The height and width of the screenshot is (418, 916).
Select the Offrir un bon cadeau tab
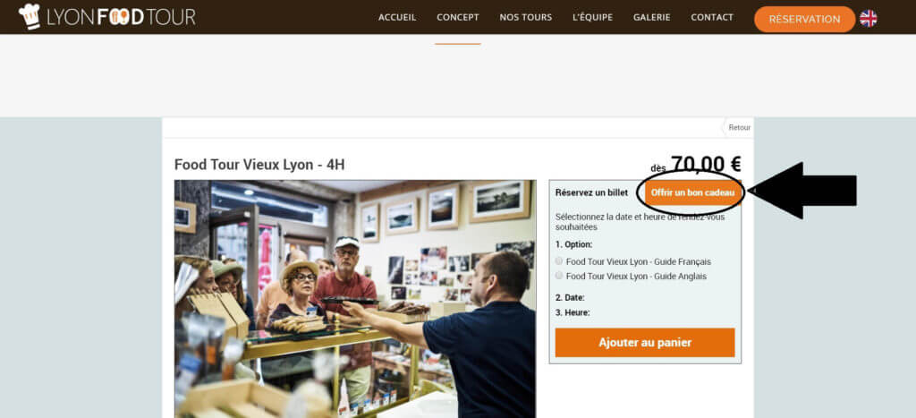692,192
